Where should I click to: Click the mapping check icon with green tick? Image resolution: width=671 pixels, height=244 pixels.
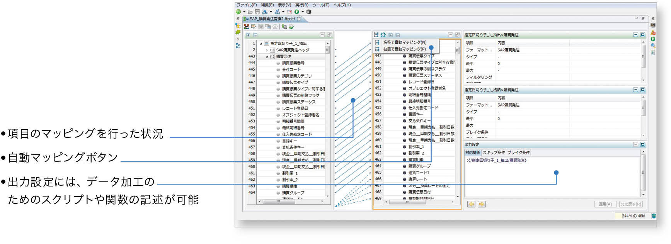tap(292, 27)
